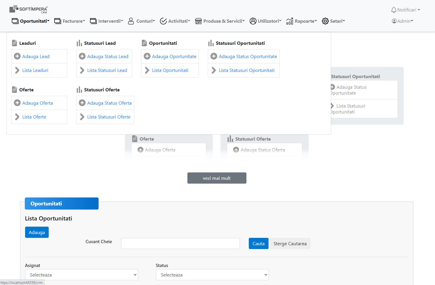Open the Utilizatori menu
Image resolution: width=435 pixels, height=285 pixels.
click(266, 21)
